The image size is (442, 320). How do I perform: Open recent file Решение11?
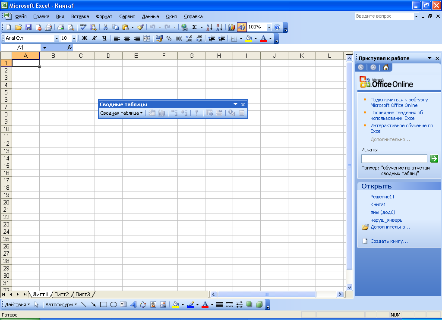tap(382, 197)
